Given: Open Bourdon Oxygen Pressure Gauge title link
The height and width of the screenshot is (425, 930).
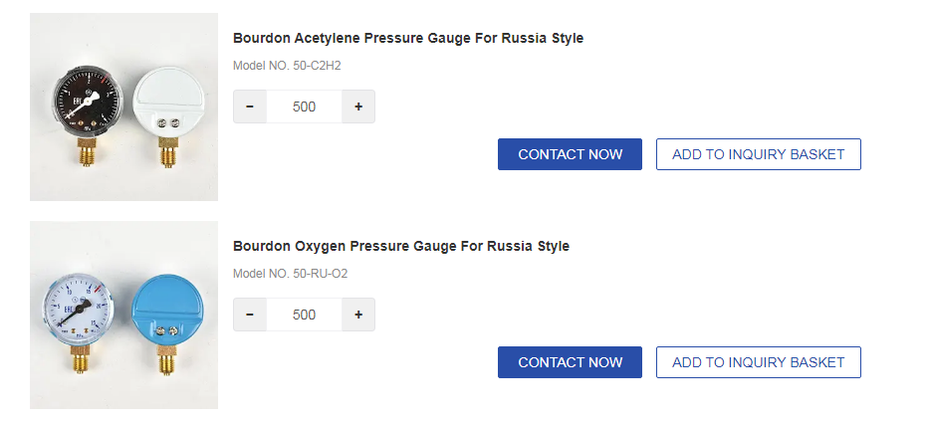Looking at the screenshot, I should 400,246.
